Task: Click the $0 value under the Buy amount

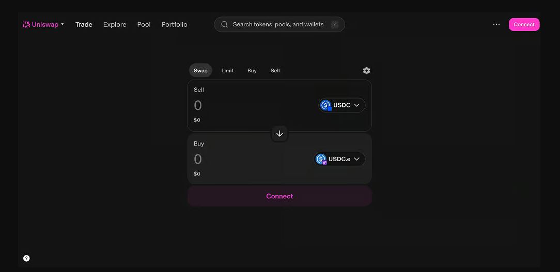Action: point(197,174)
